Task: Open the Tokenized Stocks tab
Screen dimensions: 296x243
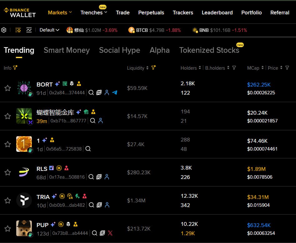Action: coord(209,50)
